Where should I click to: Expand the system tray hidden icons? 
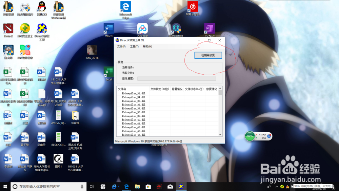click(x=277, y=187)
